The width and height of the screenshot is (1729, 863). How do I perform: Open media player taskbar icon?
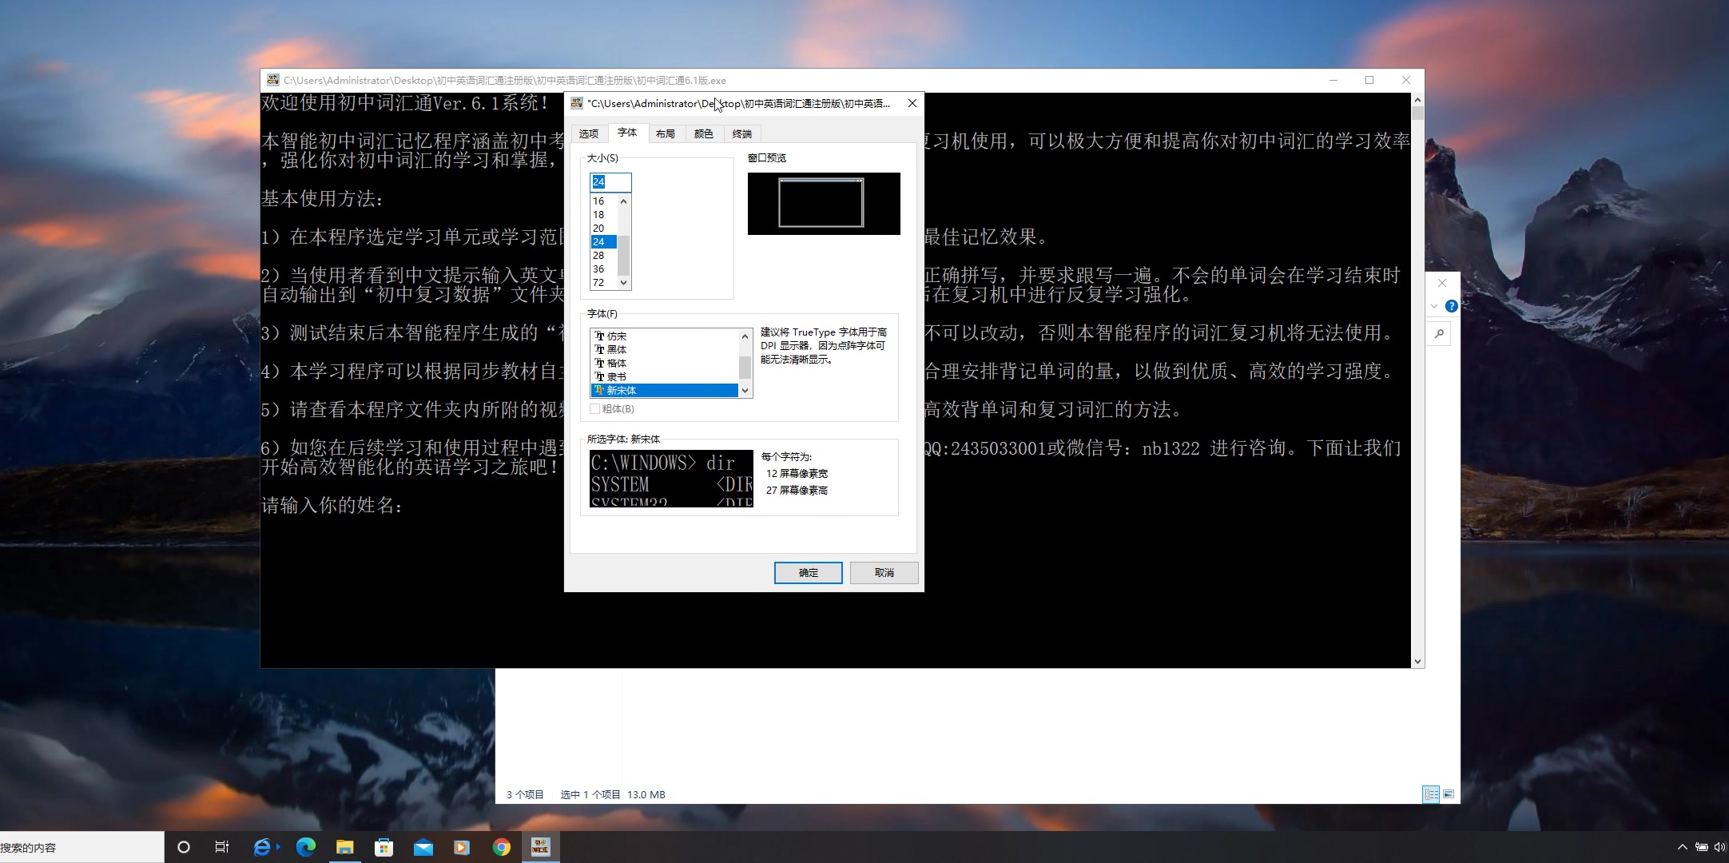click(x=462, y=847)
